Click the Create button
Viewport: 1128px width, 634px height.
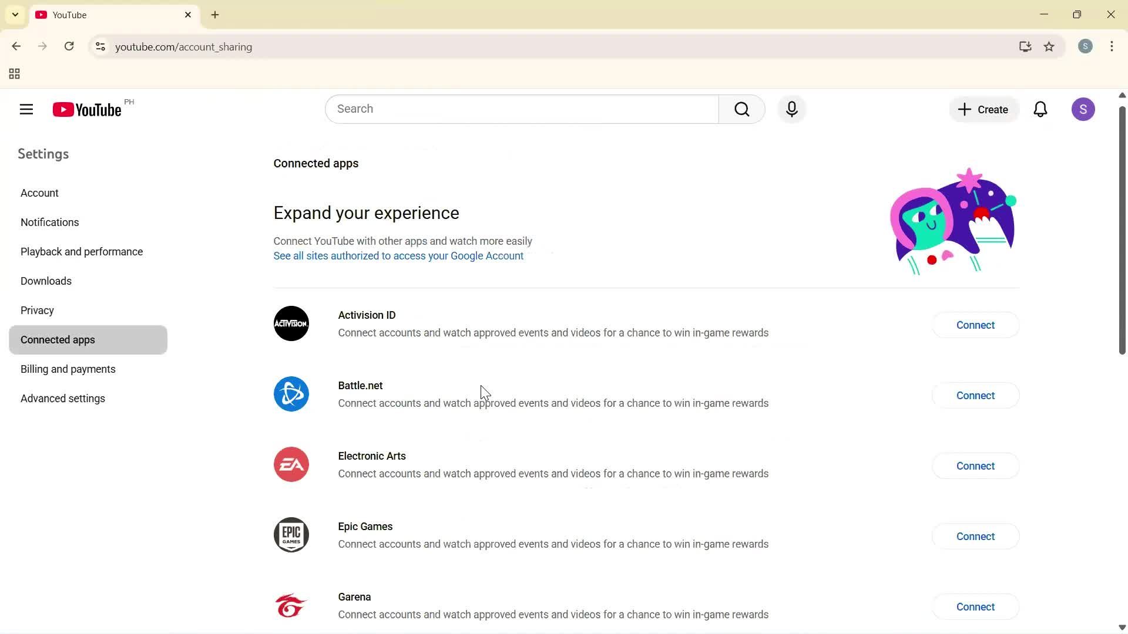[x=983, y=109]
